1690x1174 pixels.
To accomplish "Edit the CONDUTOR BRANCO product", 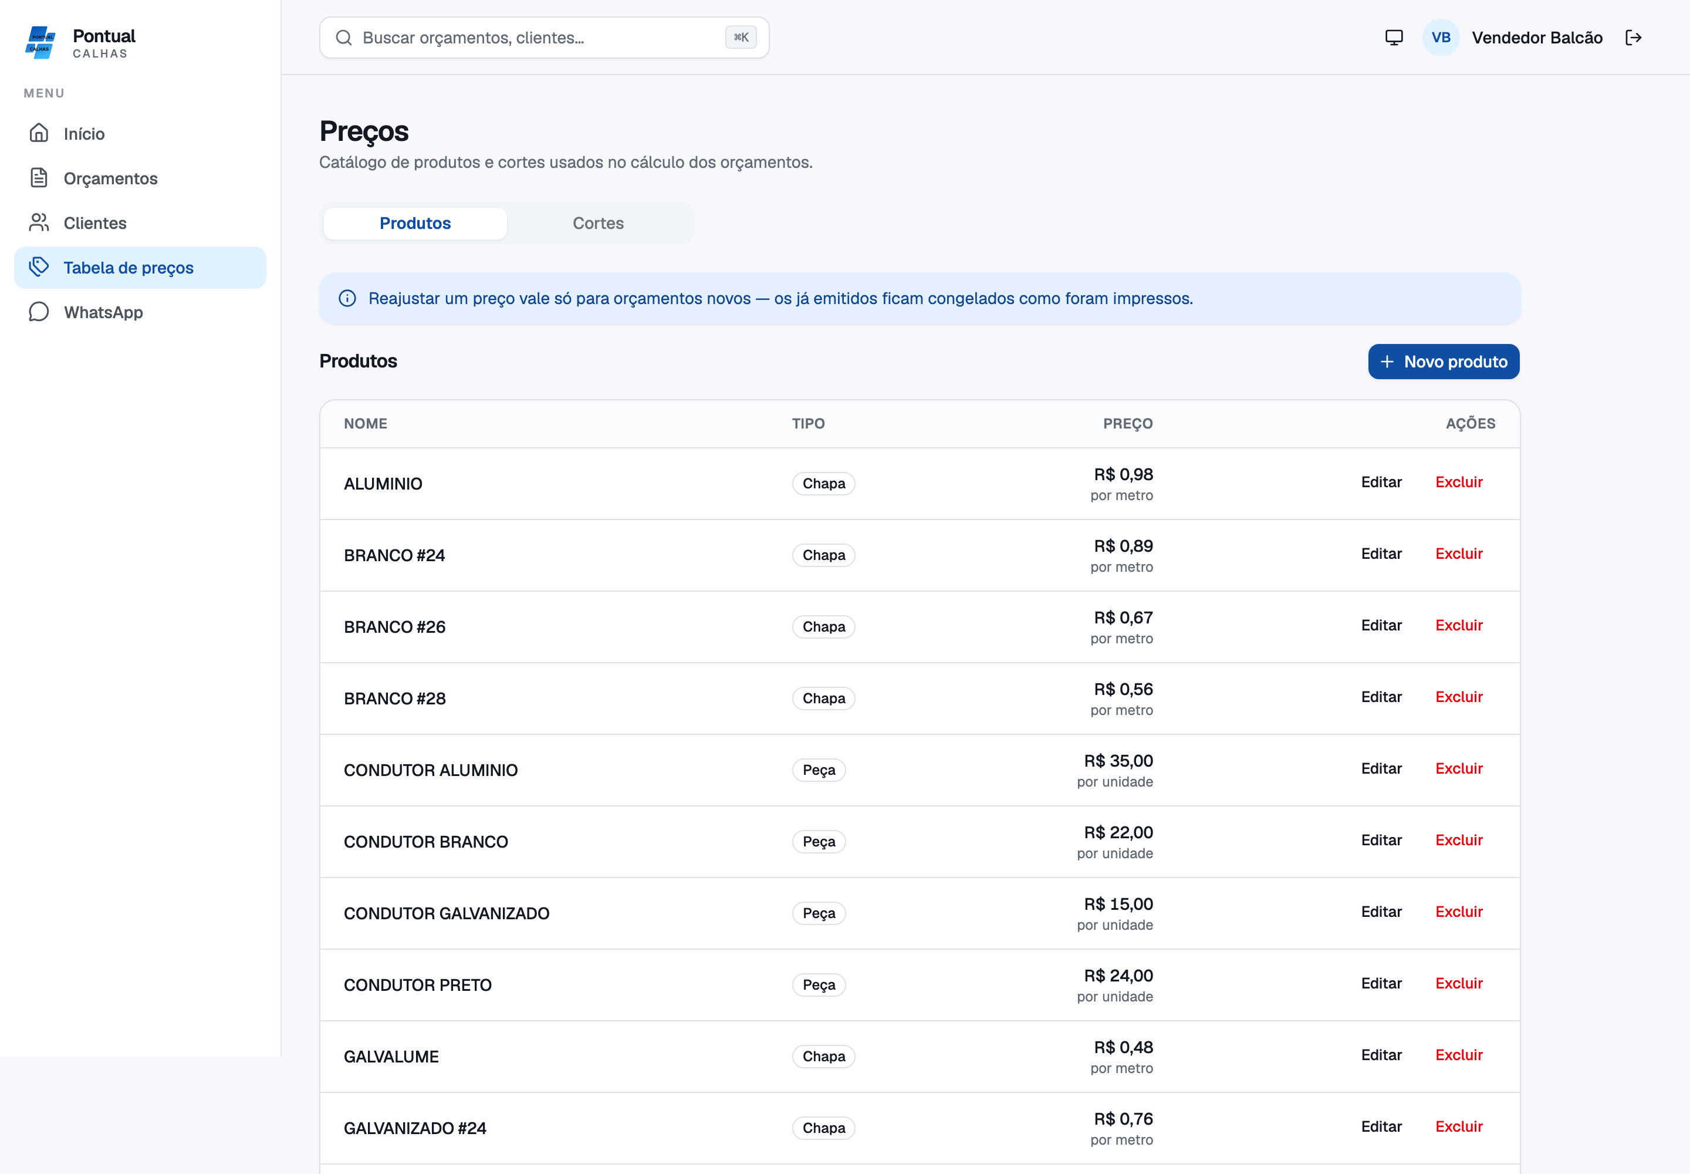I will [1381, 840].
